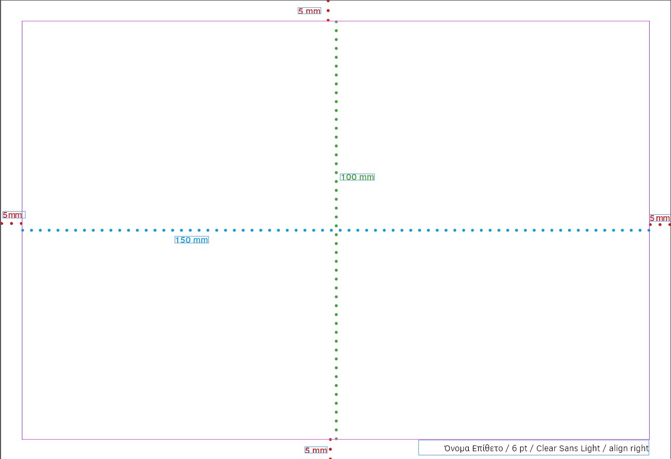Click where the green and blue lines cross
Viewport: 671px width, 459px height.
pyautogui.click(x=336, y=230)
